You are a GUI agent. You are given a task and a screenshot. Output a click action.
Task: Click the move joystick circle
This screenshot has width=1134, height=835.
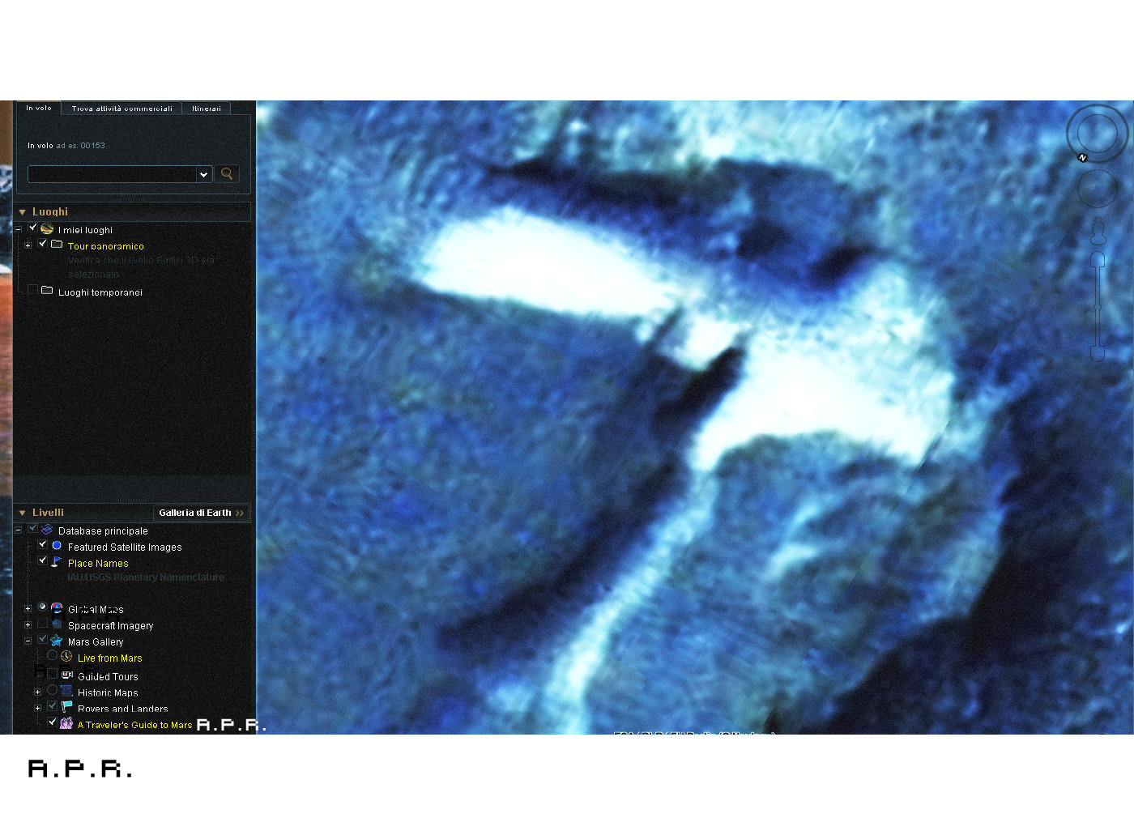pyautogui.click(x=1097, y=189)
